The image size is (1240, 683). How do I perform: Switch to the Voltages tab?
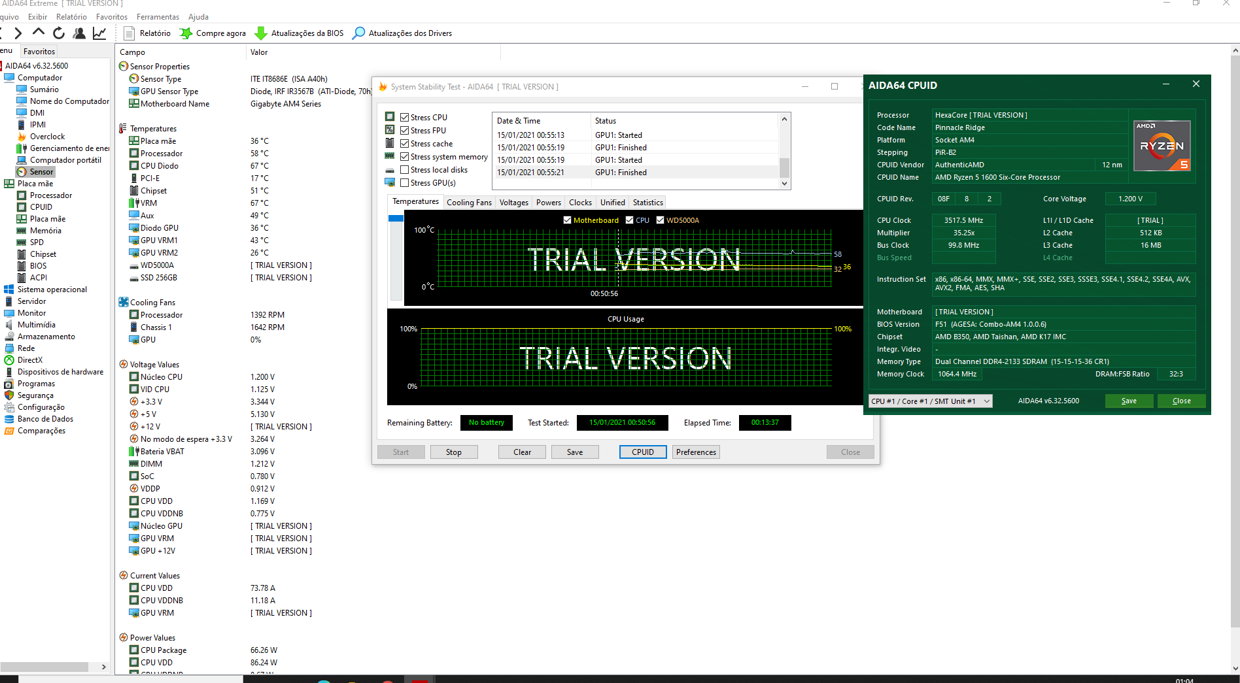click(x=514, y=203)
